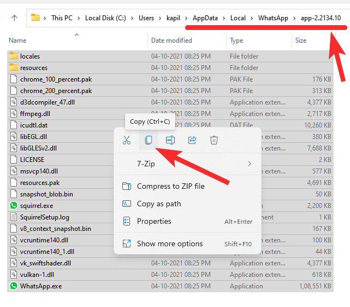This screenshot has height=307, width=350.
Task: Select the locales folder
Action: (30, 56)
